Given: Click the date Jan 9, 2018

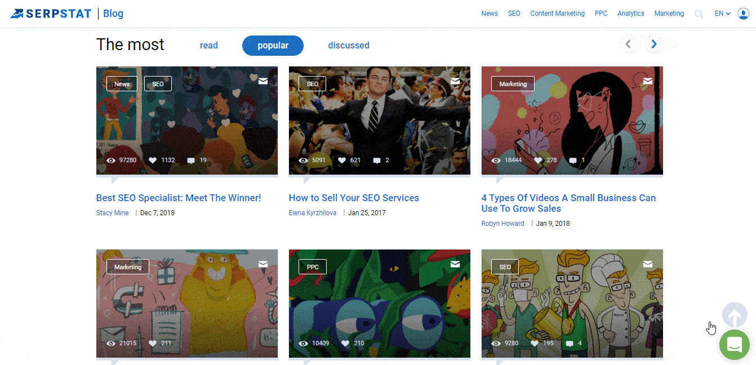Looking at the screenshot, I should [x=553, y=224].
